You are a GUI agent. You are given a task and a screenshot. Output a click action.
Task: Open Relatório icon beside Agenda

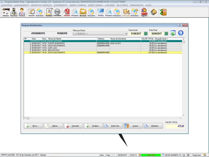click(40, 12)
